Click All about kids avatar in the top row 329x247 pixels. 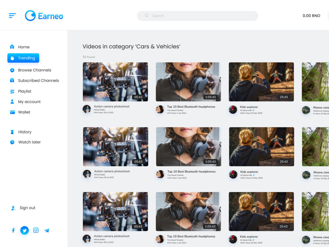pyautogui.click(x=233, y=110)
